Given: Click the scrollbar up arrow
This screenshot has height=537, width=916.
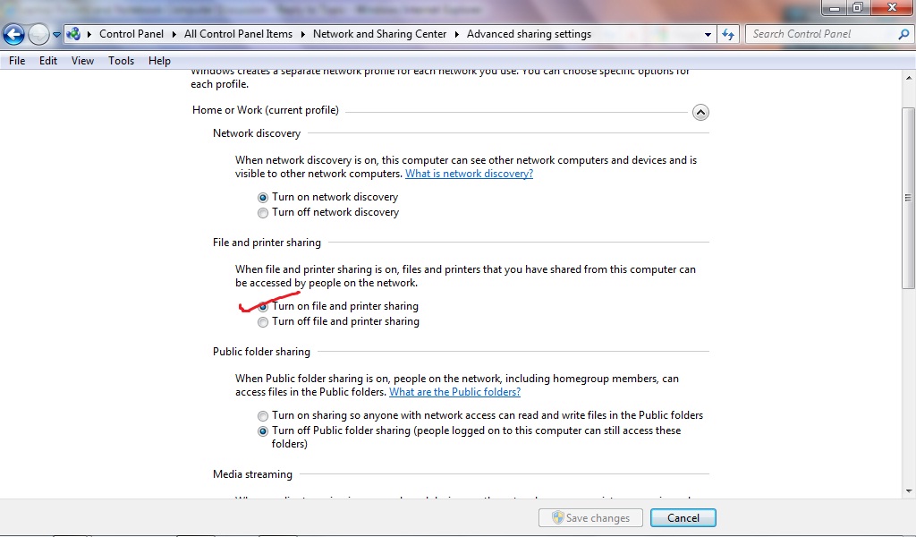Looking at the screenshot, I should (x=908, y=77).
